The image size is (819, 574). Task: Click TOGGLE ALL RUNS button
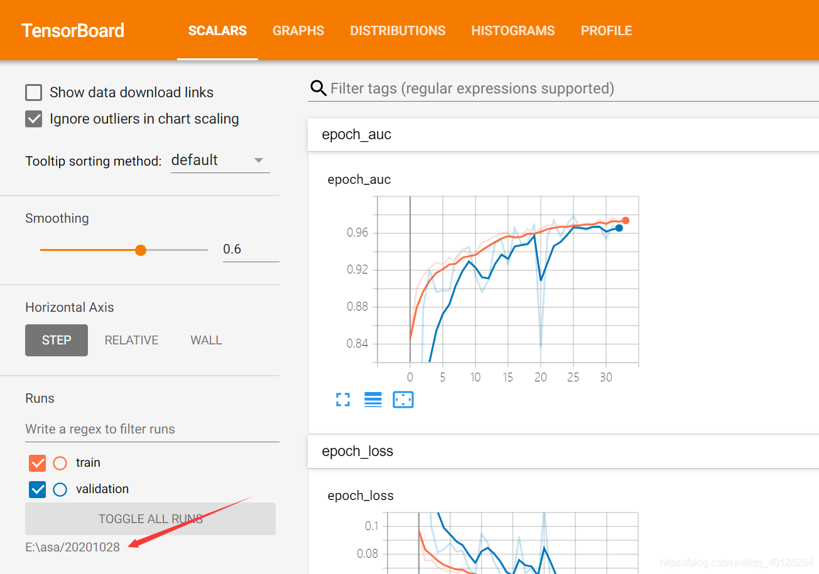point(150,519)
